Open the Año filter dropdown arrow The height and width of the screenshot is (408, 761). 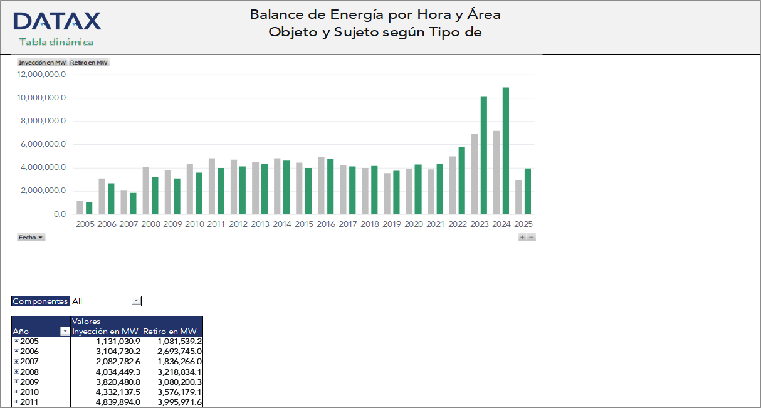point(64,332)
